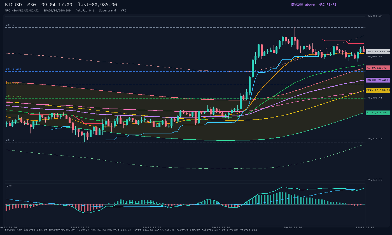Click the 78,500.48 price axis value

[375, 98]
